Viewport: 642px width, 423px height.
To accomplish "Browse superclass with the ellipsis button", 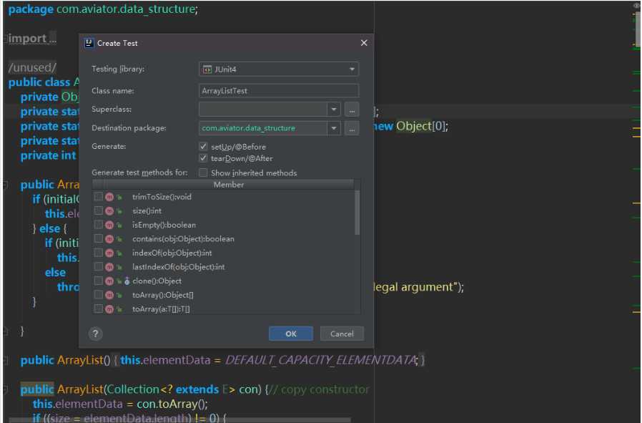I will [352, 110].
